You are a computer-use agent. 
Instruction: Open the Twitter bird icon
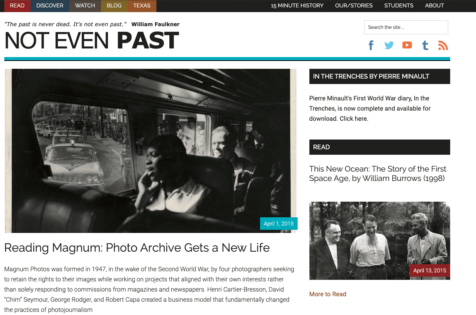coord(389,45)
